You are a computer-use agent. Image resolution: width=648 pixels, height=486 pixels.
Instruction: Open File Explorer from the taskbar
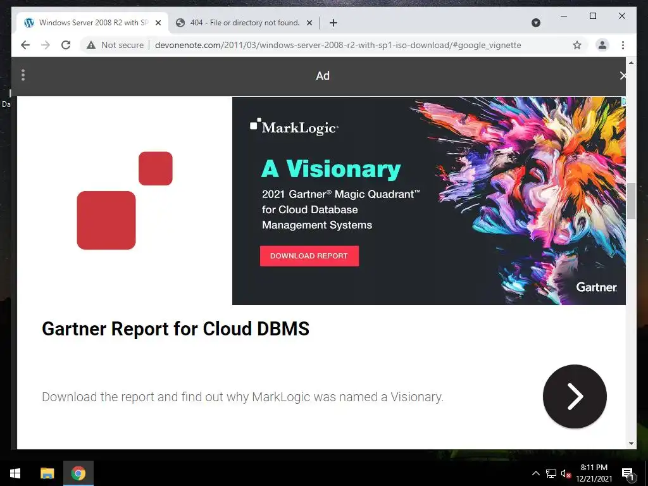tap(47, 473)
